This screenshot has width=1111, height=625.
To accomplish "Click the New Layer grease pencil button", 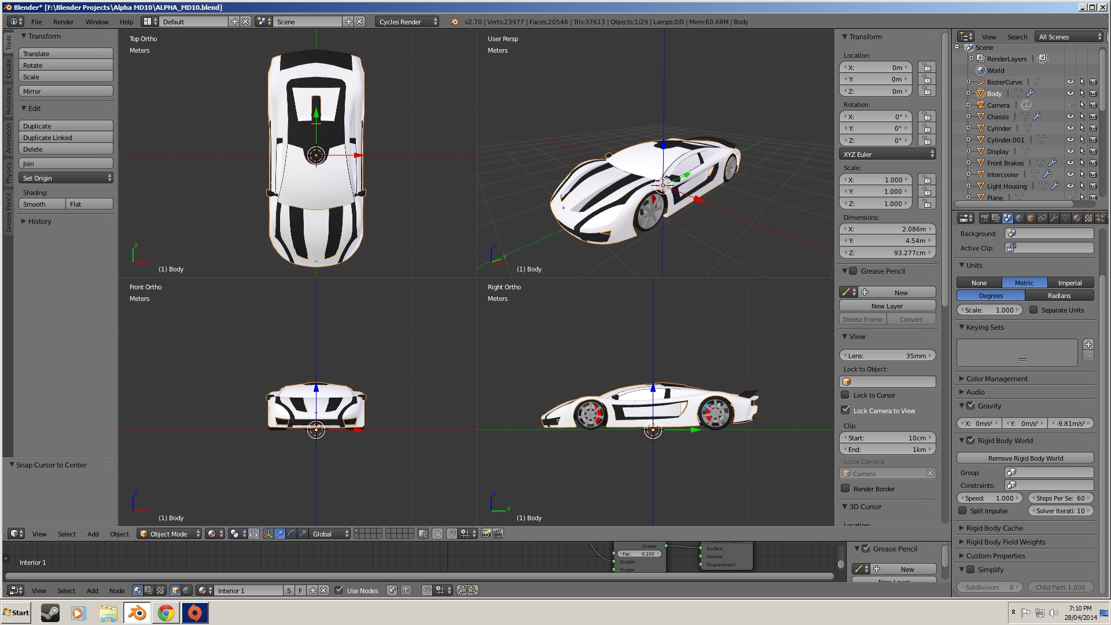I will point(887,306).
